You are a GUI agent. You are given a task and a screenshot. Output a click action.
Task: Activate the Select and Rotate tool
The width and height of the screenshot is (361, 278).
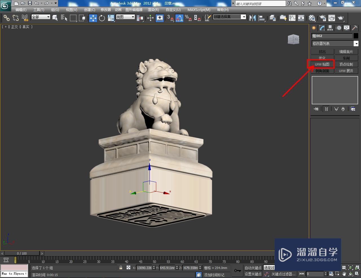tap(102, 18)
